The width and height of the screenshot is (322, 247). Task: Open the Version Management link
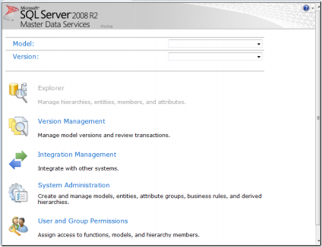71,121
